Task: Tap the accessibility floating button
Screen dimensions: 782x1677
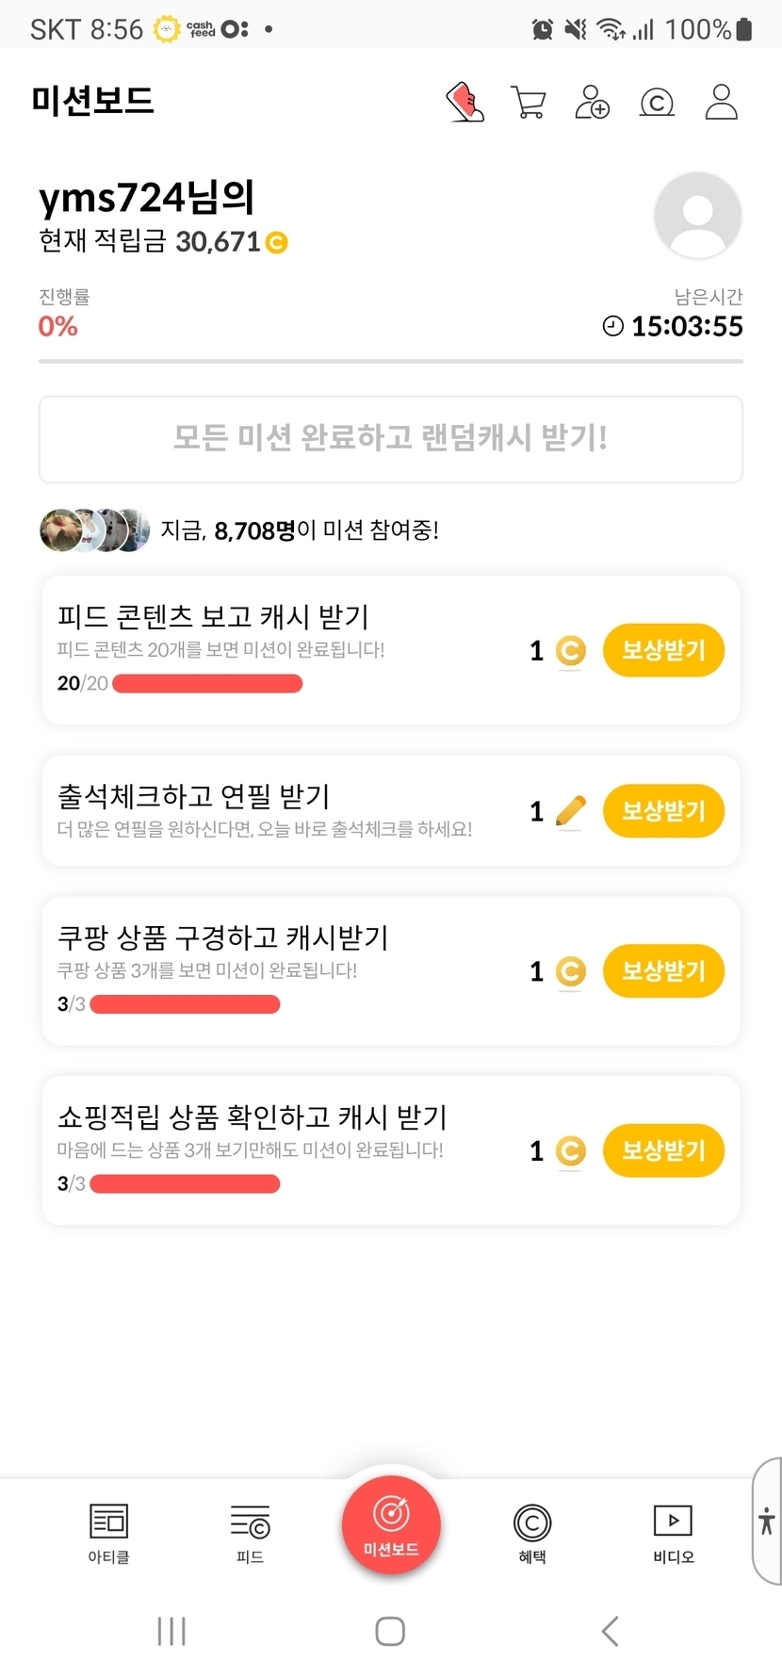Action: tap(767, 1521)
